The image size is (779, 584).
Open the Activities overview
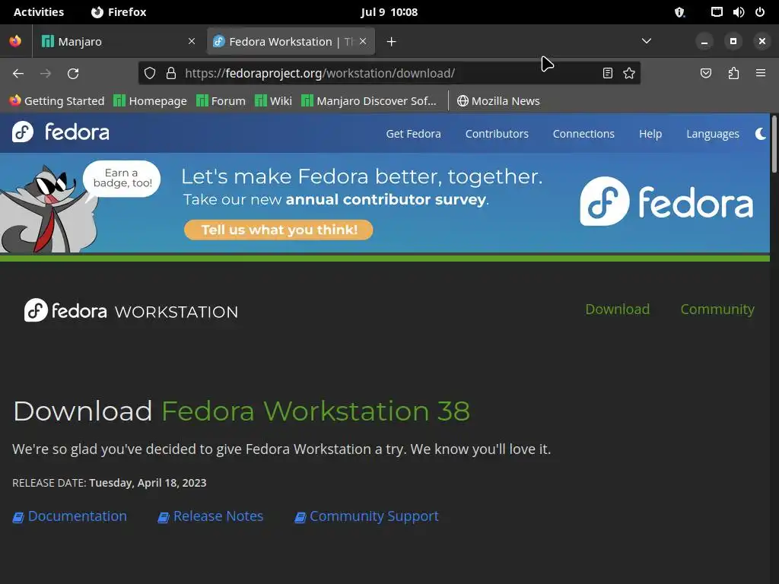[39, 12]
